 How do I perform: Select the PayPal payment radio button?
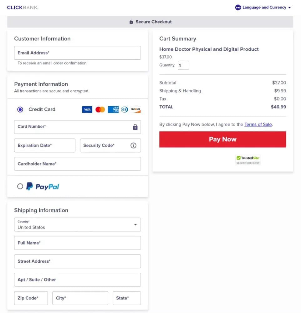[x=20, y=186]
